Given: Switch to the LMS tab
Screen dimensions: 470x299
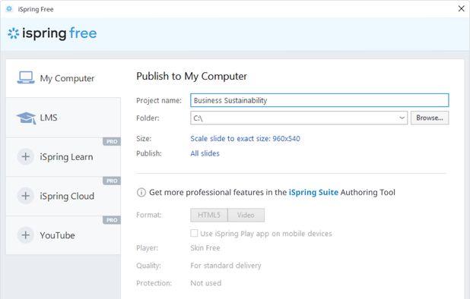Looking at the screenshot, I should pyautogui.click(x=63, y=118).
